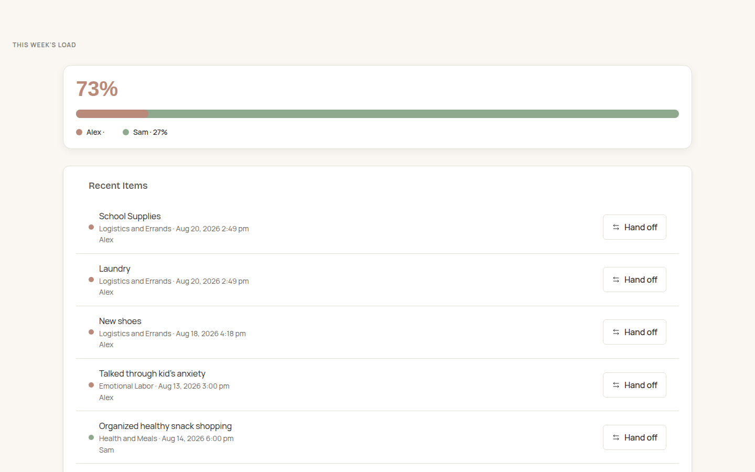Click swap arrows icon in School Supplies row
Viewport: 755px width, 472px height.
coord(616,227)
